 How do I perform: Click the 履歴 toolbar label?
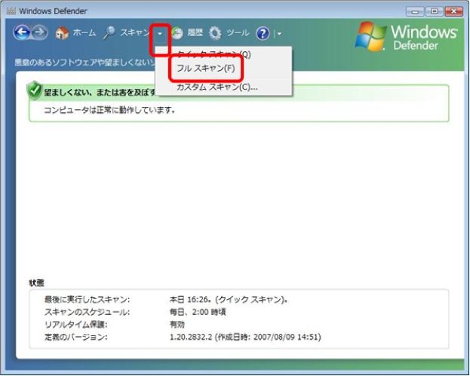pyautogui.click(x=195, y=34)
